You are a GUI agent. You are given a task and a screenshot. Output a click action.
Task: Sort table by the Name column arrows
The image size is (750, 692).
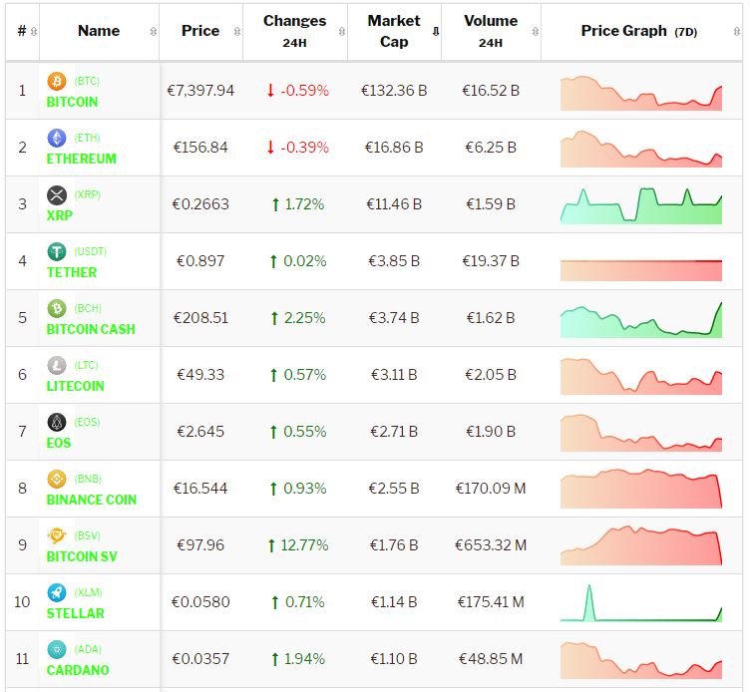click(x=153, y=32)
